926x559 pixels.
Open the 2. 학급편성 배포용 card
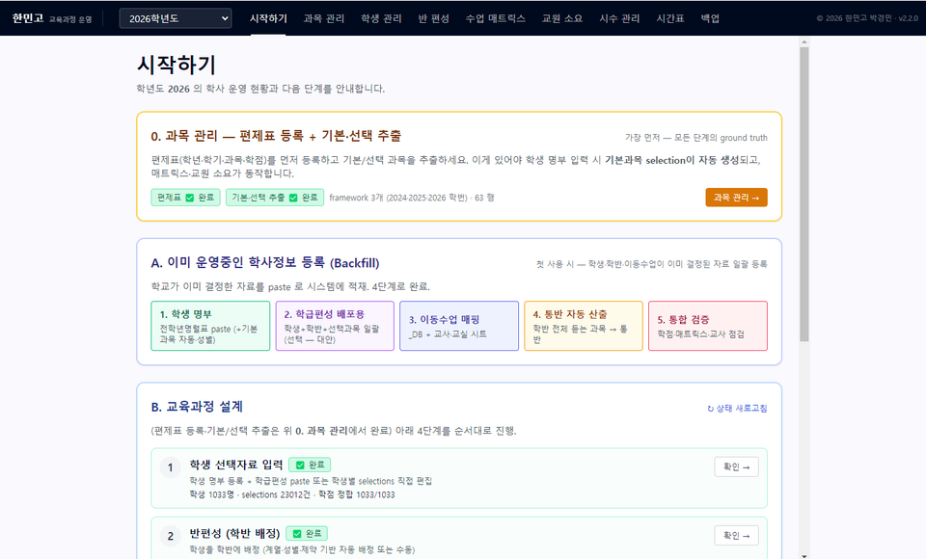pyautogui.click(x=335, y=326)
